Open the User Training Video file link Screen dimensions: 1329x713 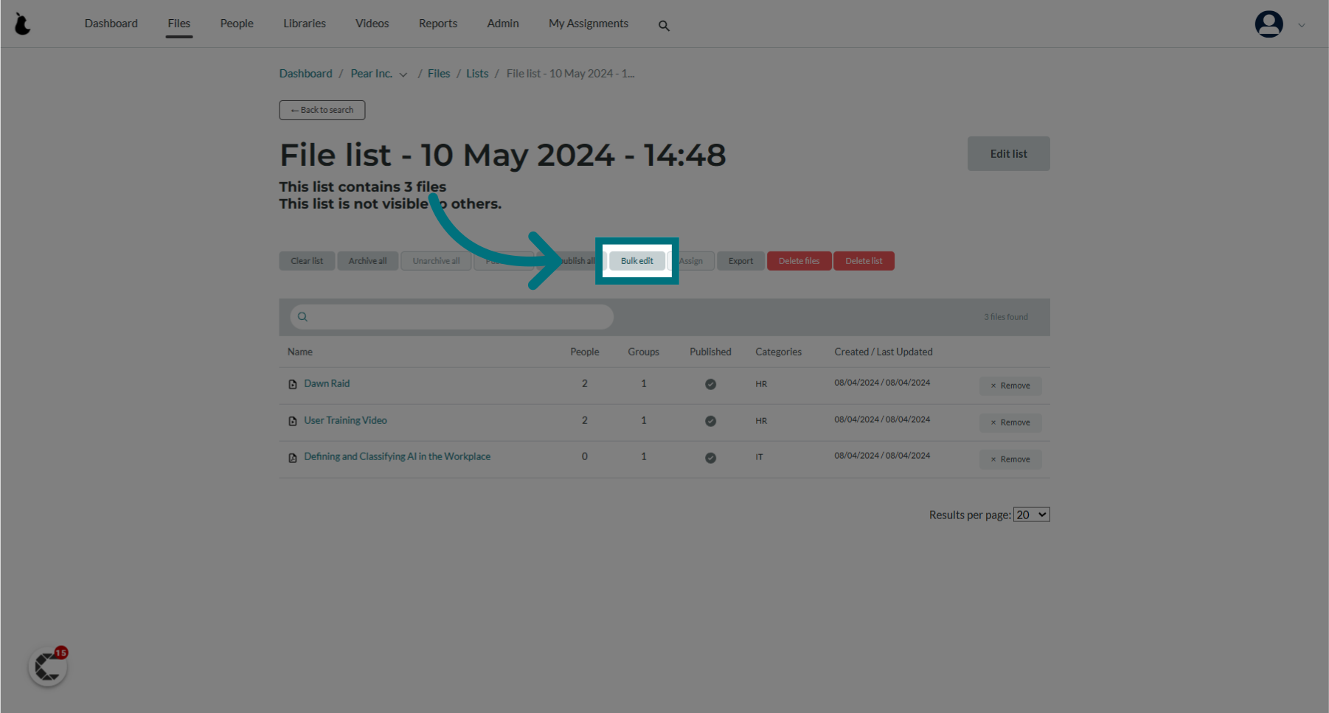click(345, 420)
